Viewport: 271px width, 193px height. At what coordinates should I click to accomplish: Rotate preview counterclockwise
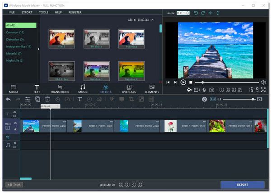pos(196,13)
